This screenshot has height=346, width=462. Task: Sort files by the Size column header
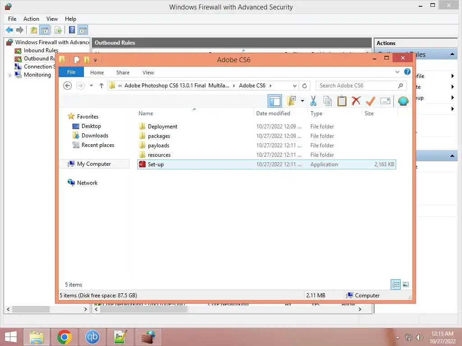click(x=379, y=114)
